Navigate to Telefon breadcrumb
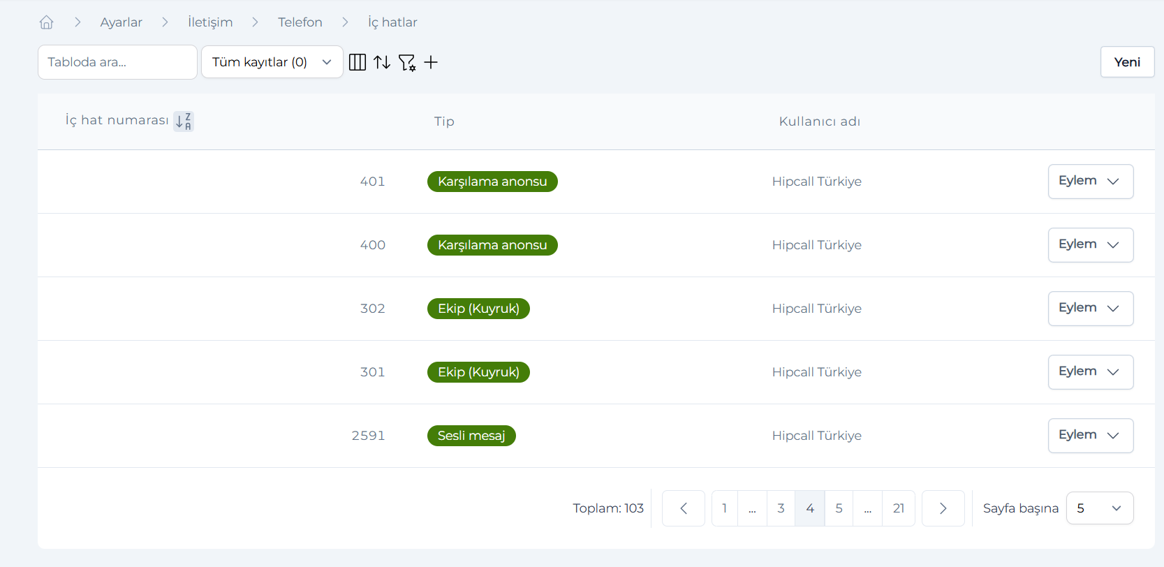Viewport: 1164px width, 567px height. point(300,22)
